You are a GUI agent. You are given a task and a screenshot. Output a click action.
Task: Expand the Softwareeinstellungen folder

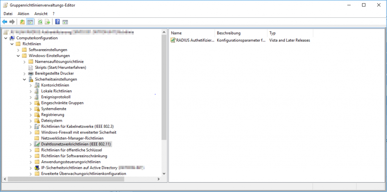(x=18, y=50)
